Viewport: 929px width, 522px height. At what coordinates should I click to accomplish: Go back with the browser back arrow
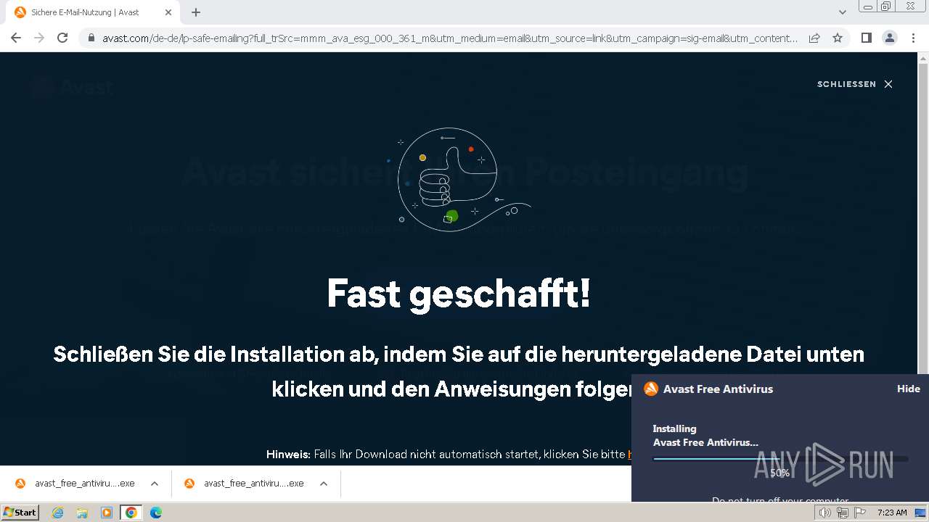(16, 38)
